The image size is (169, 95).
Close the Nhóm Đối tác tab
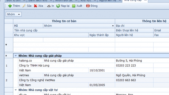tap(76, 1)
